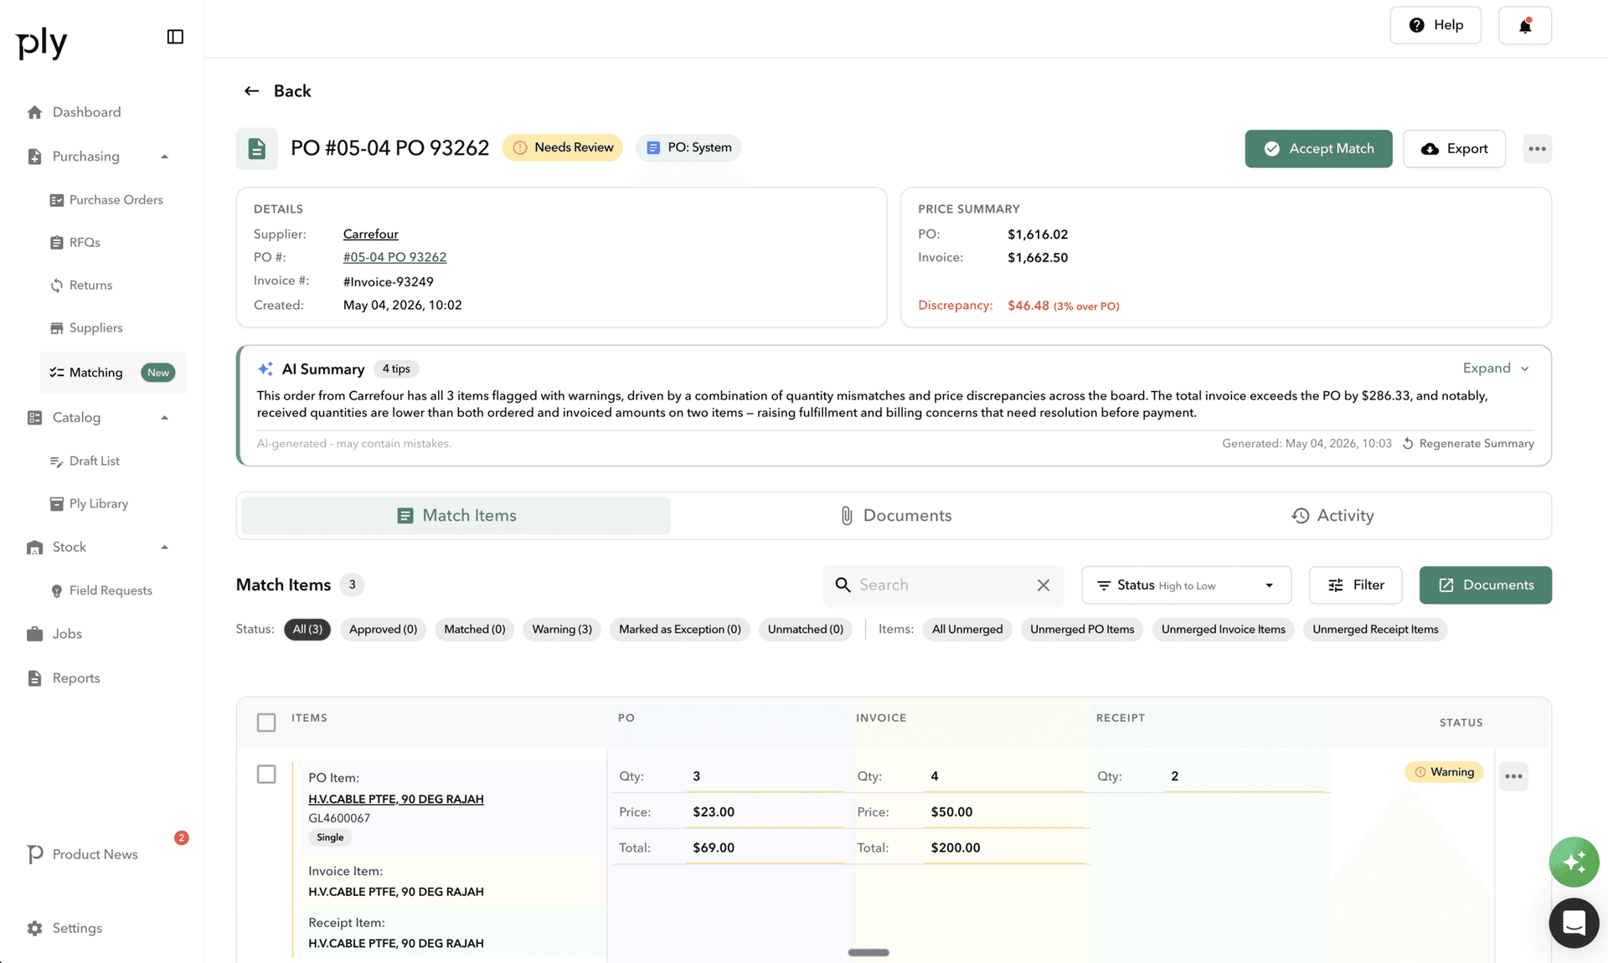1608x963 pixels.
Task: Open the Status High to Low dropdown
Action: point(1186,585)
